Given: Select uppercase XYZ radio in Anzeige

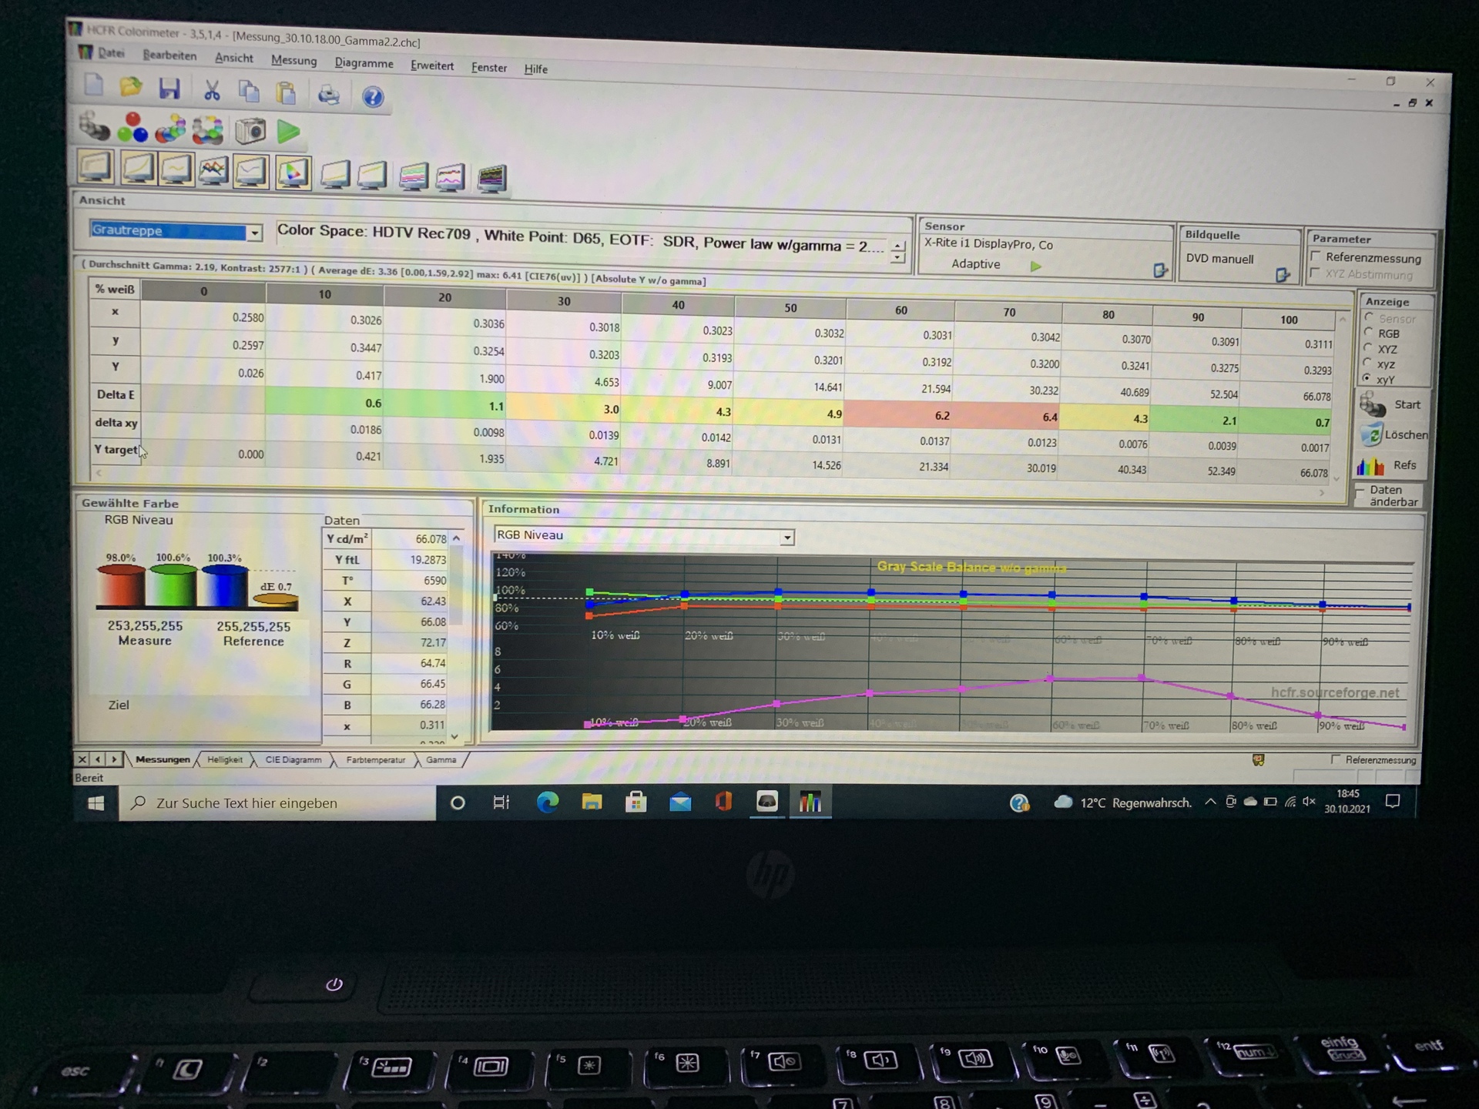Looking at the screenshot, I should (1369, 347).
